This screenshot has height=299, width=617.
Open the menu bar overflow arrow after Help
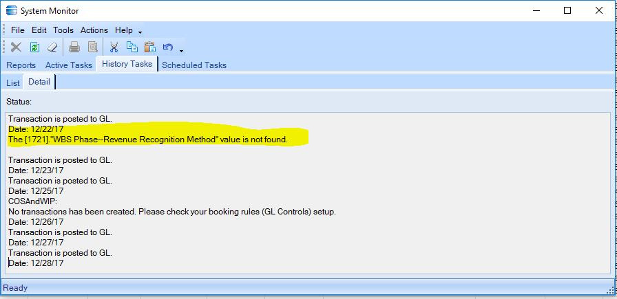tap(140, 32)
